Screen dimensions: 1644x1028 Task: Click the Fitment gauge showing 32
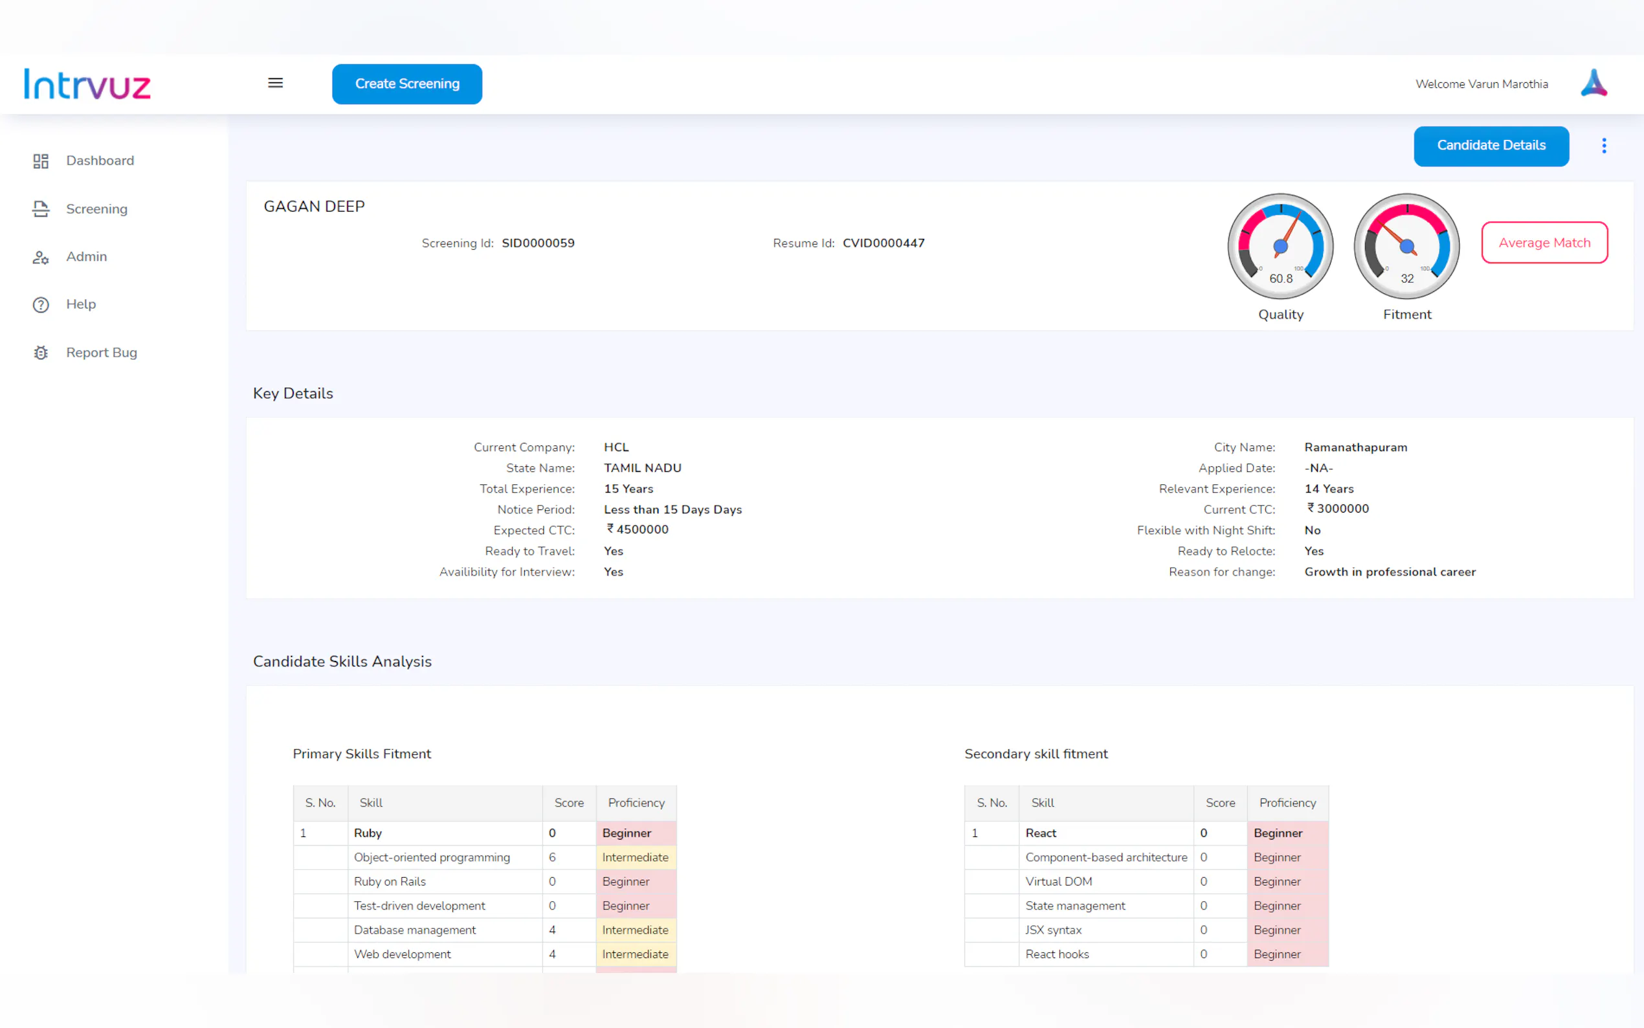[1406, 246]
